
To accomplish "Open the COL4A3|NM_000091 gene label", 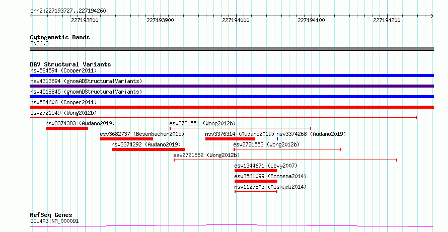I will pos(54,221).
